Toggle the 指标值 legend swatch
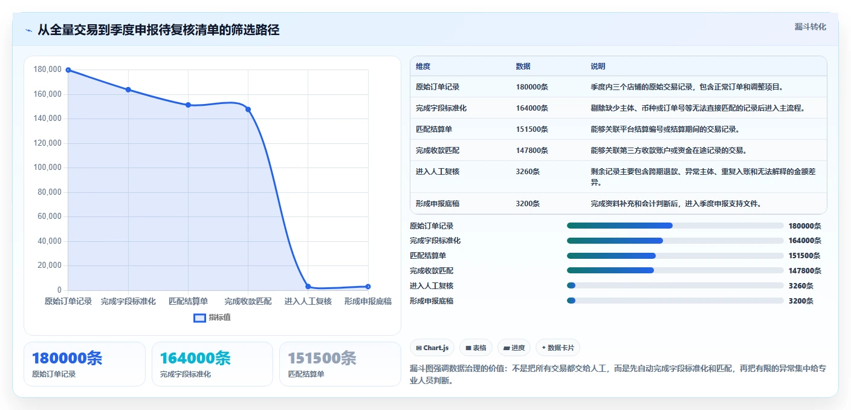This screenshot has height=410, width=851. (x=199, y=317)
